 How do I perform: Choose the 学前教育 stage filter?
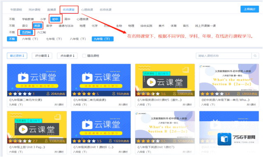click(28, 19)
